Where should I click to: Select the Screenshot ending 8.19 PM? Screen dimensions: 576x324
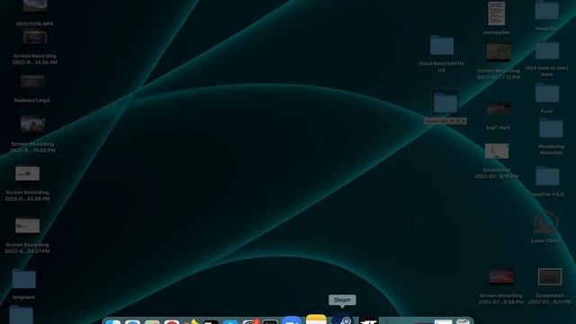click(497, 151)
